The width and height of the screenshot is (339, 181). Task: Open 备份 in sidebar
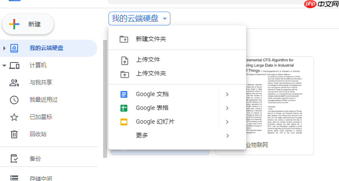point(49,159)
